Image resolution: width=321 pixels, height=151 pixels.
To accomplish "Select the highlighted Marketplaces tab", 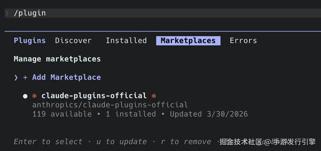I will (188, 41).
